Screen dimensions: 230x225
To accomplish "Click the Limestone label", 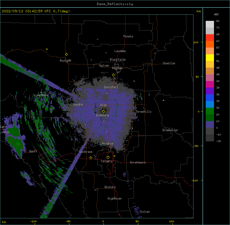I will click(41, 95).
